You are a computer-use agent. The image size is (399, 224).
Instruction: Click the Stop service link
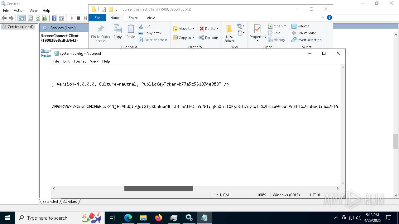[x=45, y=51]
